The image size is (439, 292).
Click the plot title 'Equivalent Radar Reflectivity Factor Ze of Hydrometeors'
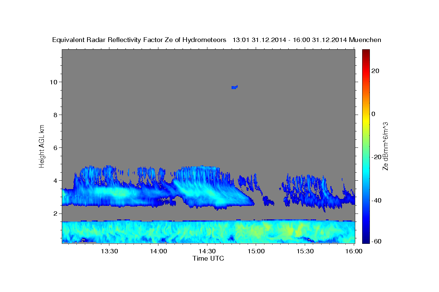(x=139, y=40)
